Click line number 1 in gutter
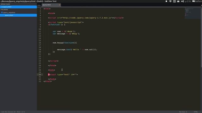The width and height of the screenshot is (202, 113). coord(40,9)
